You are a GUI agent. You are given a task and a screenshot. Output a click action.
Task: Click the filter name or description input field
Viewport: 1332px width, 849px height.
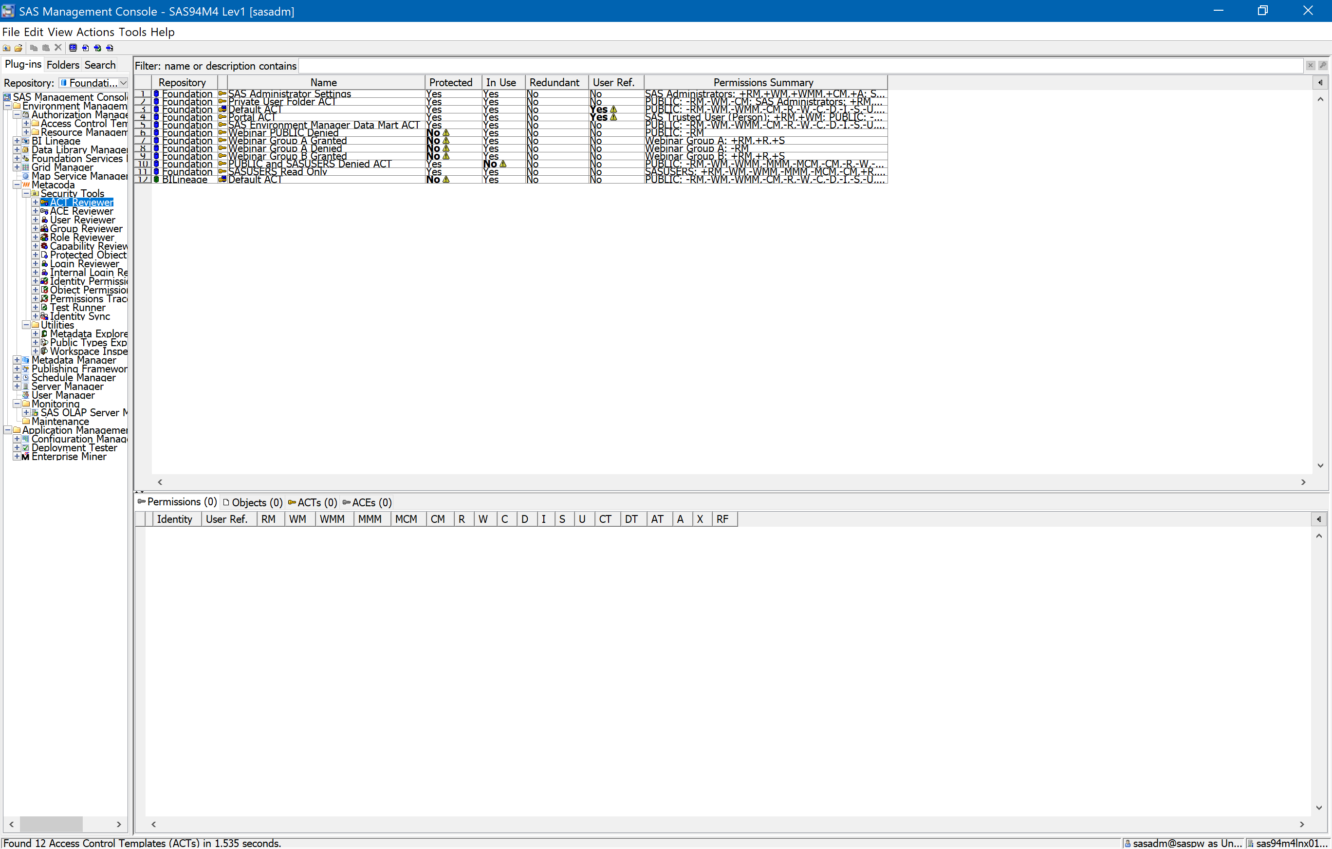tap(801, 66)
